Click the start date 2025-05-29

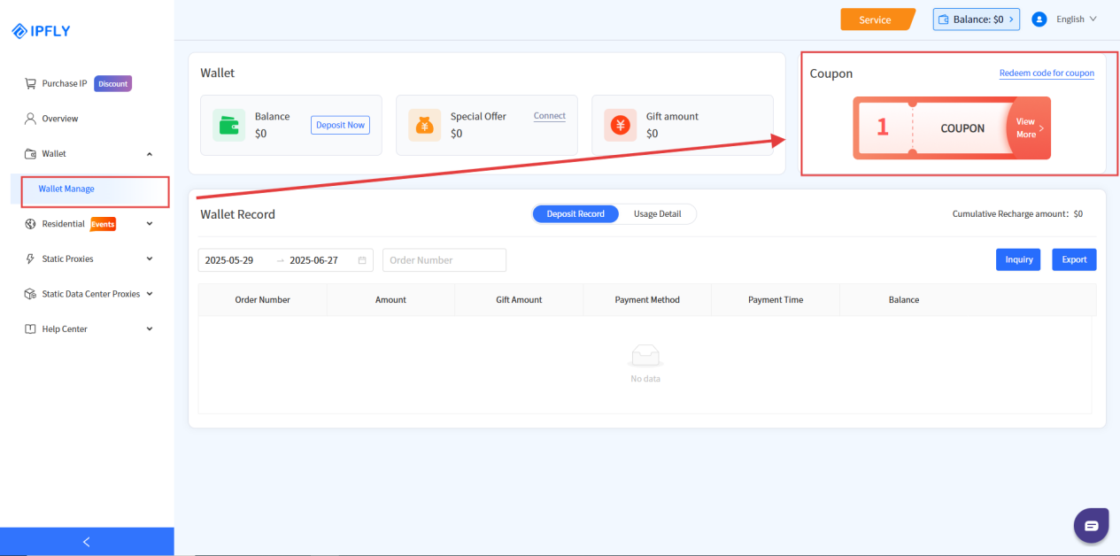pos(229,260)
